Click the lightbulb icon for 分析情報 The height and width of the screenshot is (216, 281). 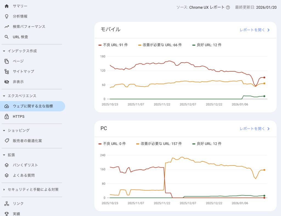(x=7, y=16)
